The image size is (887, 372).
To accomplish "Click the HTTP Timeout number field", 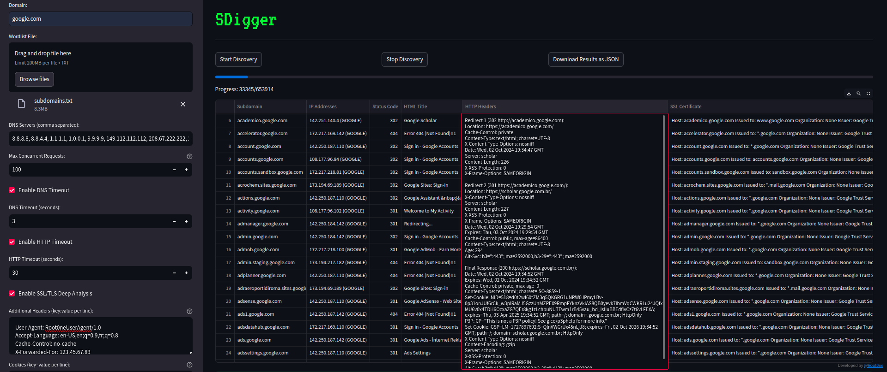I will pyautogui.click(x=89, y=273).
